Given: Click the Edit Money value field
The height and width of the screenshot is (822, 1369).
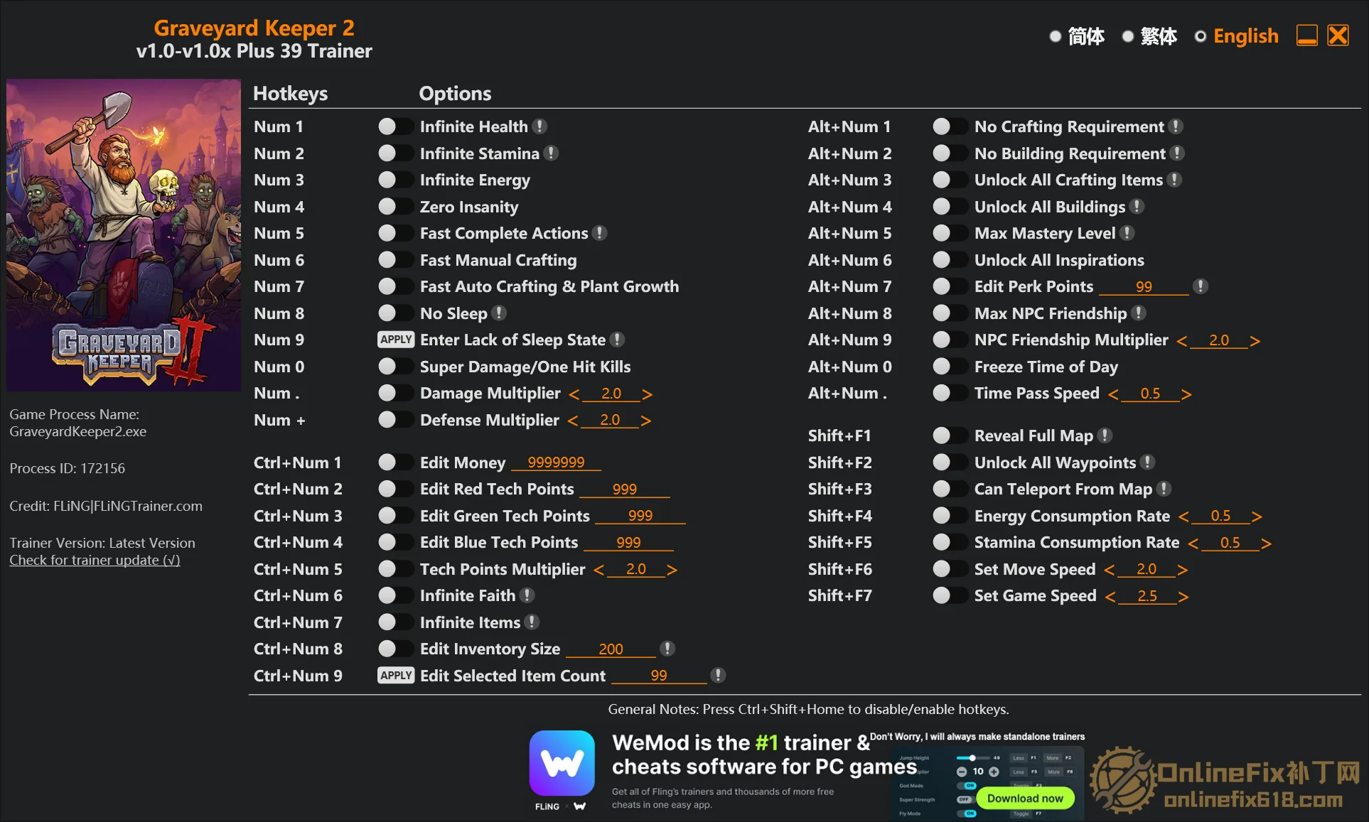Looking at the screenshot, I should (x=556, y=463).
